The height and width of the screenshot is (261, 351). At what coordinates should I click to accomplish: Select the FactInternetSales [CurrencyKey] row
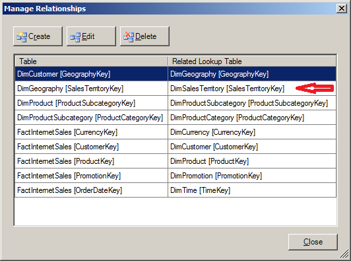click(175, 132)
